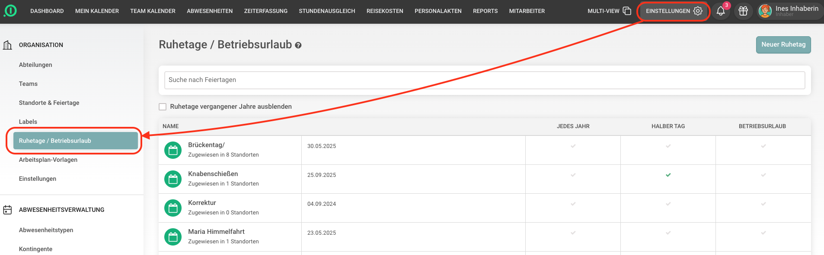Open Abwesenheiten in the top navigation
The image size is (824, 255).
tap(210, 11)
